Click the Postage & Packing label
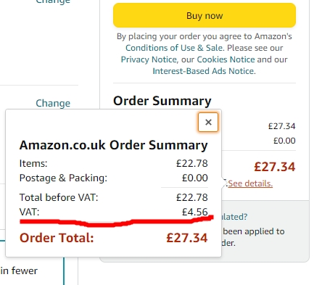 click(x=63, y=178)
